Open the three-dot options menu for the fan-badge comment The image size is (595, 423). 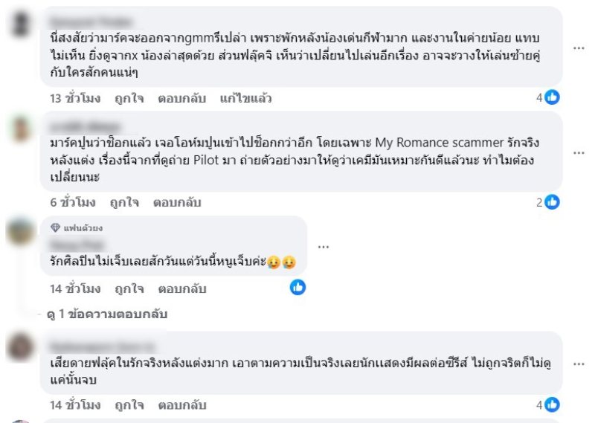[324, 246]
